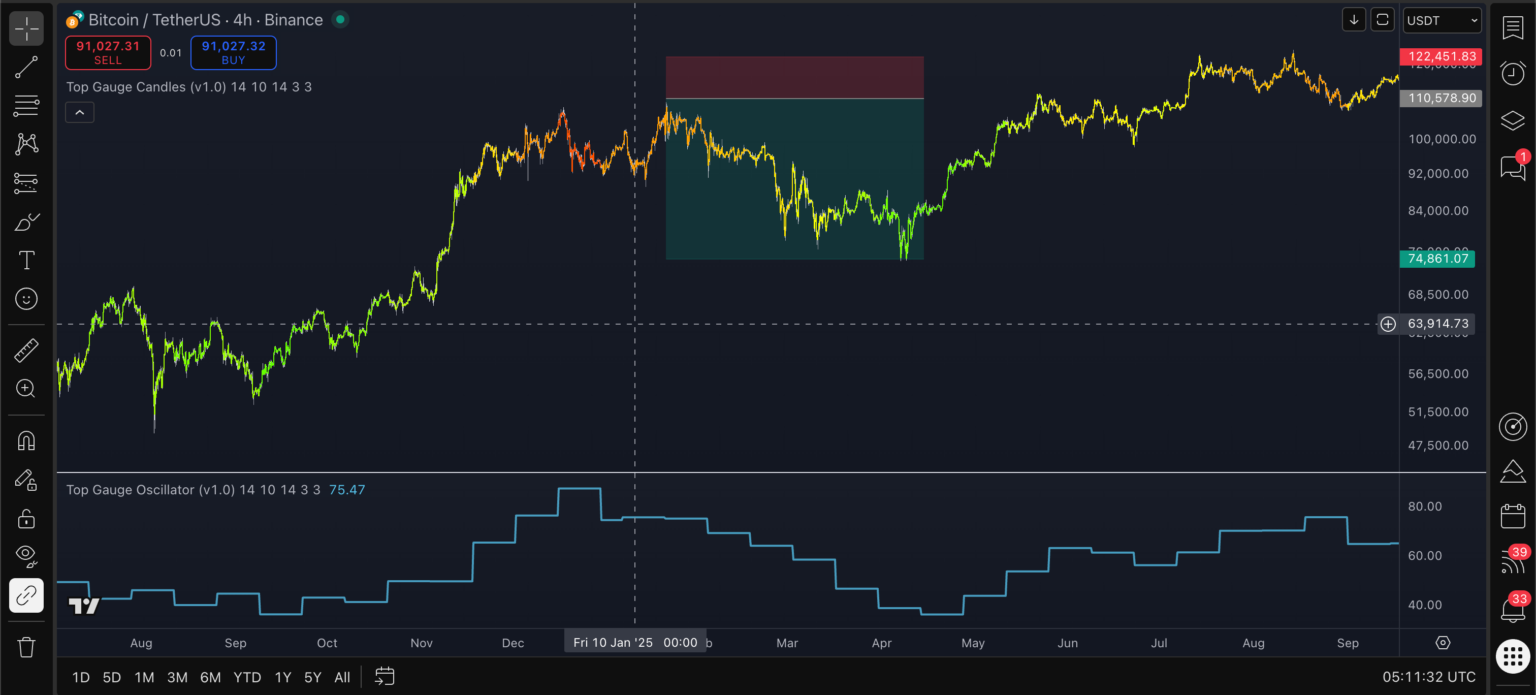Open the go-to-date calendar

(x=385, y=677)
